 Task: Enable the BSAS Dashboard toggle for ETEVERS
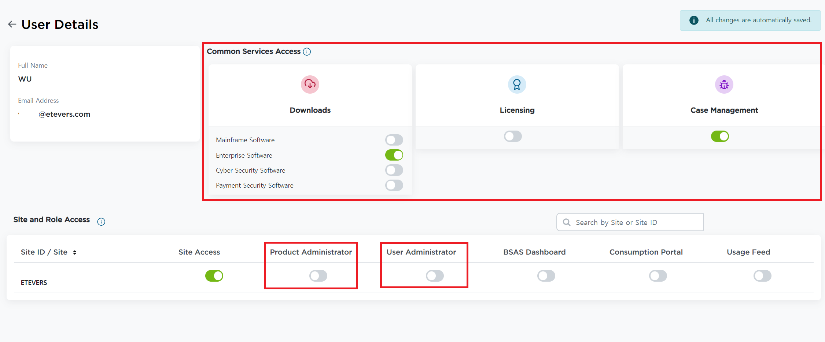click(546, 276)
